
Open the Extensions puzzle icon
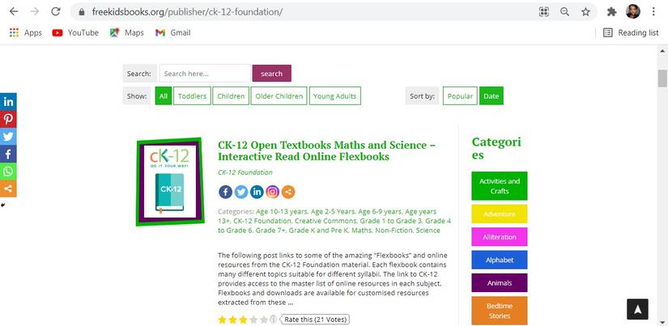[612, 12]
